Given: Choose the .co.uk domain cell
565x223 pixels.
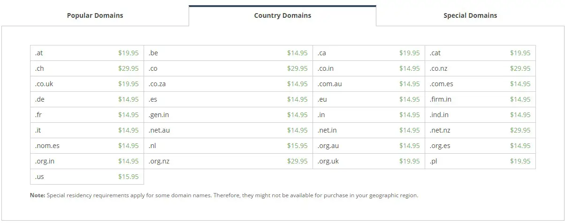Looking at the screenshot, I should pos(87,84).
